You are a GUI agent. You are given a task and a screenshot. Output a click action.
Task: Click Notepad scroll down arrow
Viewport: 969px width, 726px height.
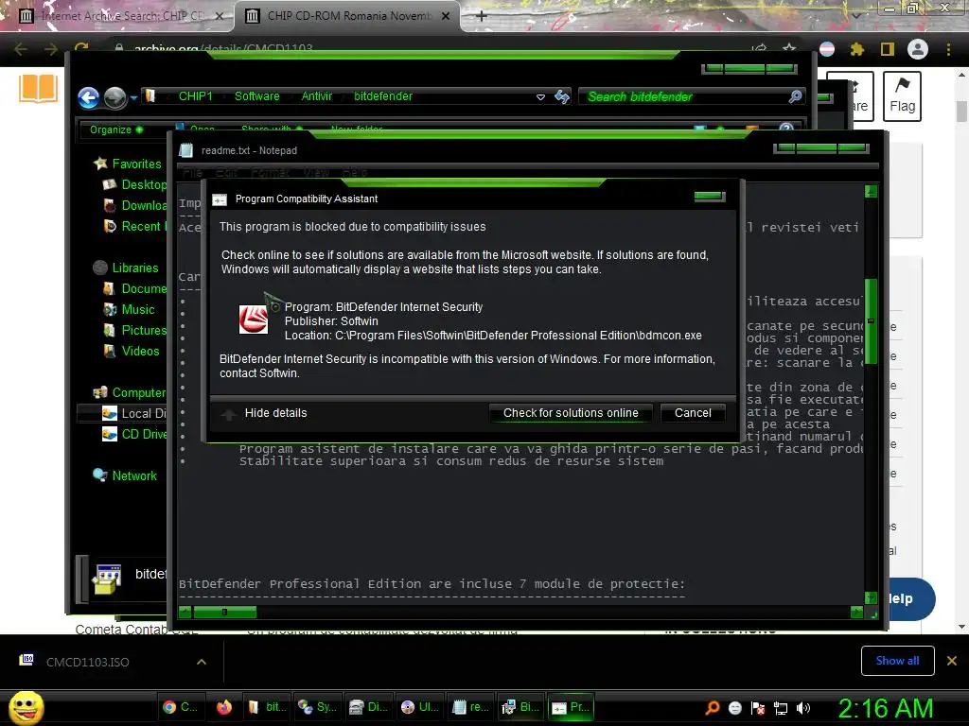[x=871, y=597]
